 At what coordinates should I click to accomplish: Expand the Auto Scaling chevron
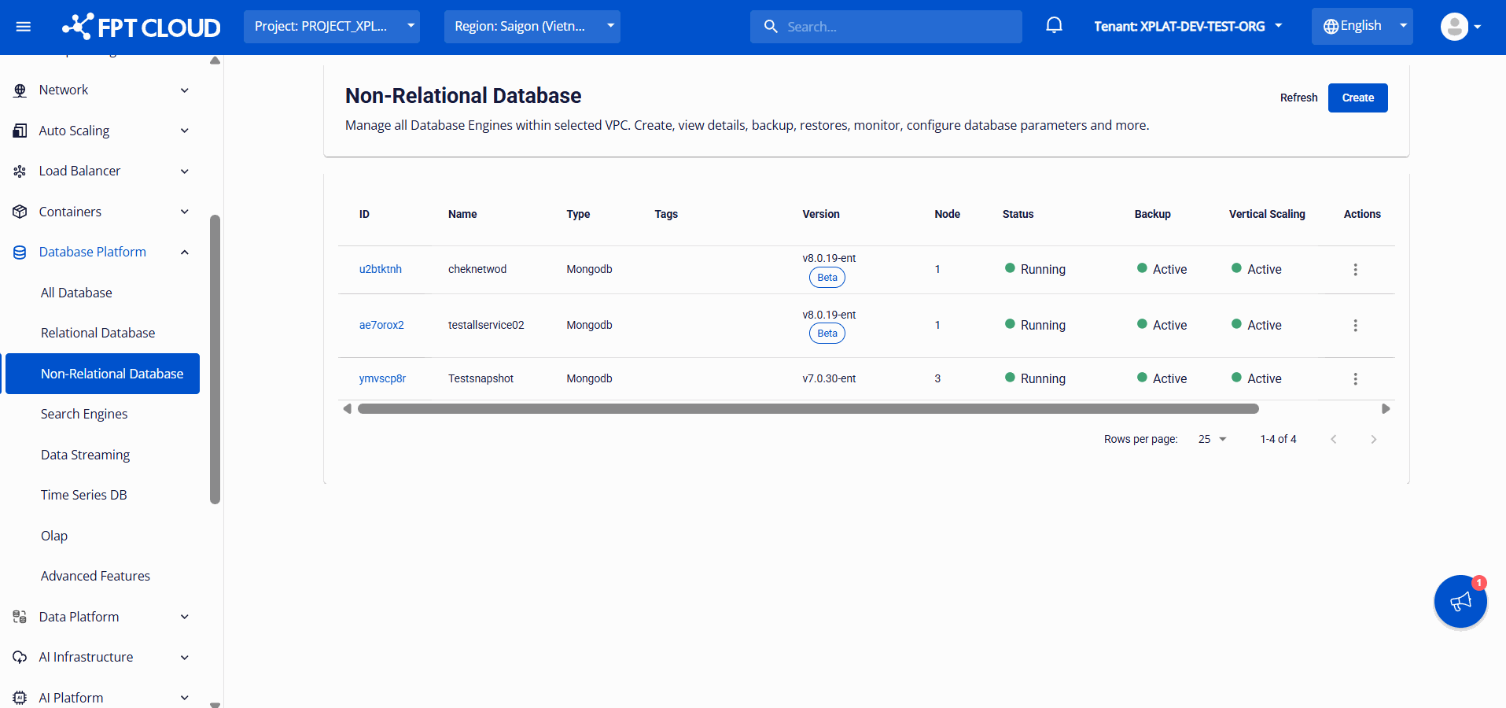tap(185, 131)
